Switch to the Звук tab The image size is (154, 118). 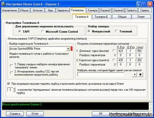50,10
